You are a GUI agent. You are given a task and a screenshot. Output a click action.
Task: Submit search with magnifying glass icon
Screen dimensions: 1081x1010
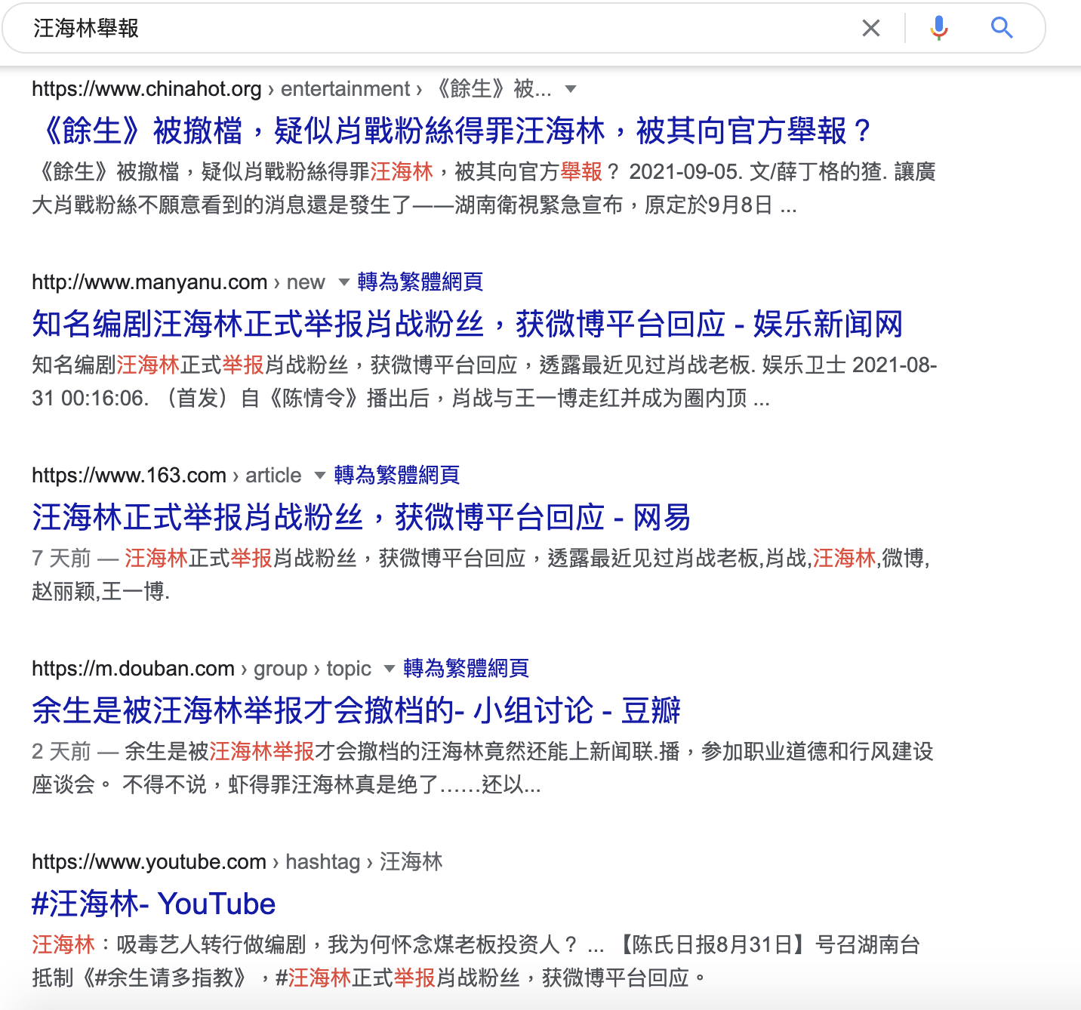tap(1002, 29)
